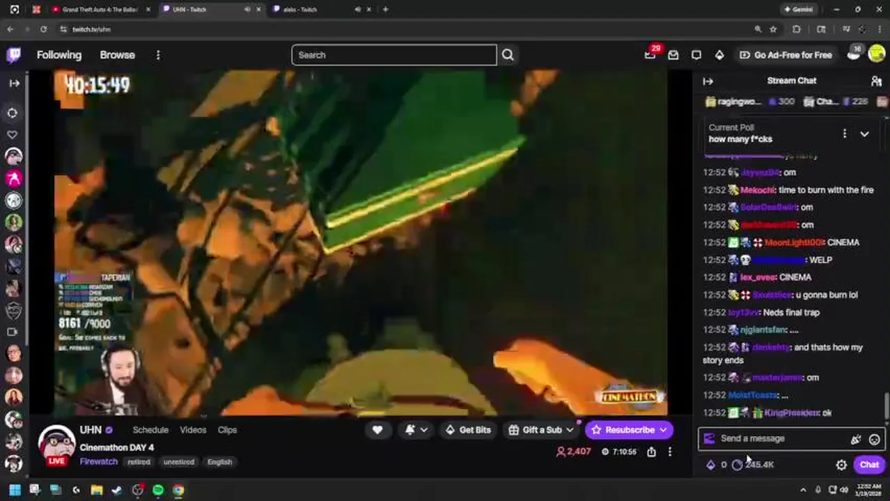Click the Firewatch game link
890x501 pixels.
coord(98,462)
